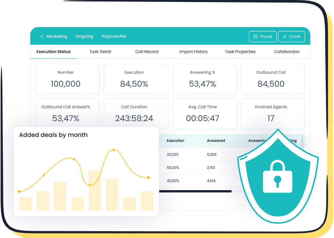Open the Marketing breadcrumb link

57,36
